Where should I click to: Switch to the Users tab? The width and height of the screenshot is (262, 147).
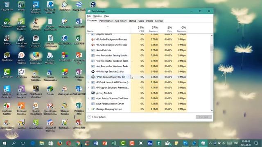(x=141, y=21)
